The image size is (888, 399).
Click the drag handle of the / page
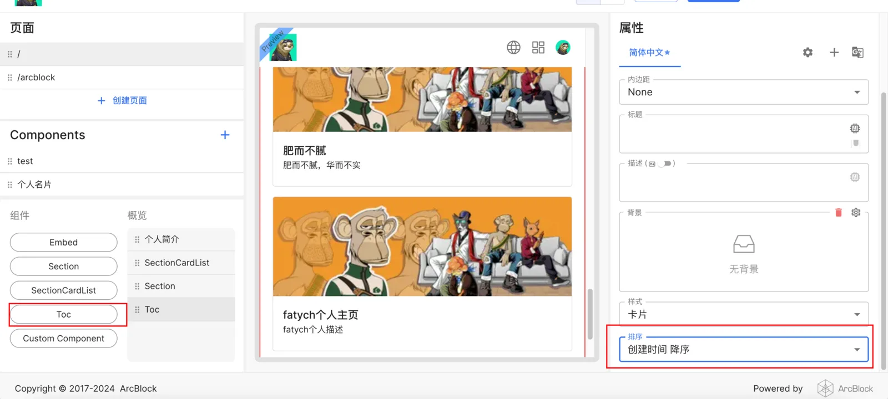(x=9, y=54)
